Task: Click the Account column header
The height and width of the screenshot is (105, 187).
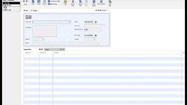Action: (31, 52)
